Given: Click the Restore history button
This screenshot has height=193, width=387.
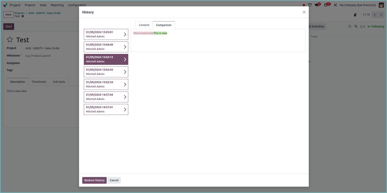Looking at the screenshot, I should click(94, 180).
